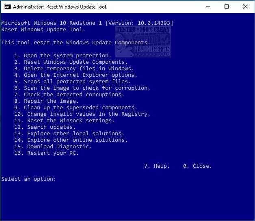255x221 pixels.
Task: Click option '3. Delete temporary files in Windows.'
Action: tap(74, 69)
